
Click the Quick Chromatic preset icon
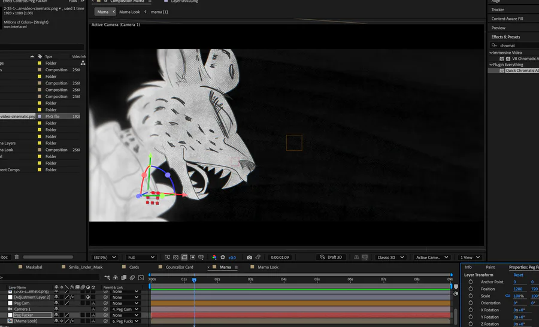tap(502, 71)
